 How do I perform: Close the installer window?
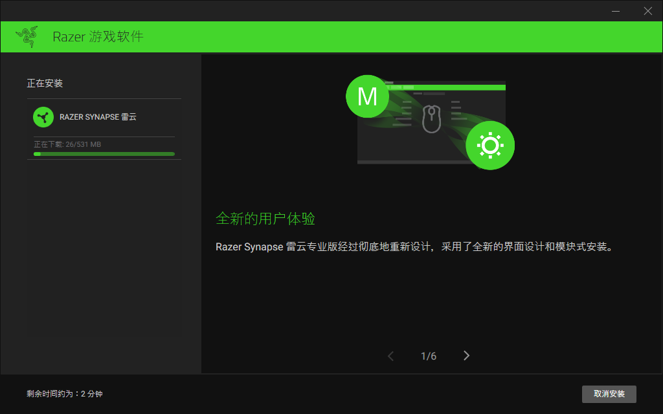tap(647, 11)
